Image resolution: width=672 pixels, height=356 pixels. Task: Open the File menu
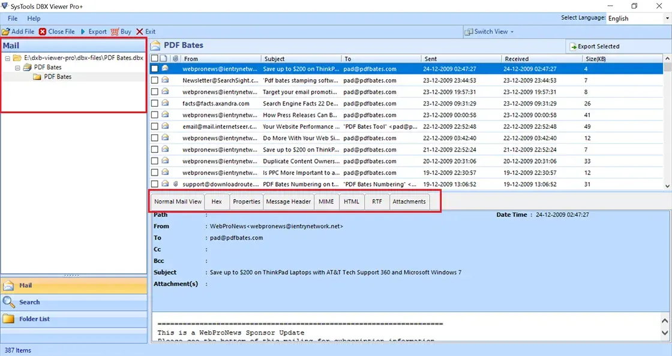pos(13,19)
